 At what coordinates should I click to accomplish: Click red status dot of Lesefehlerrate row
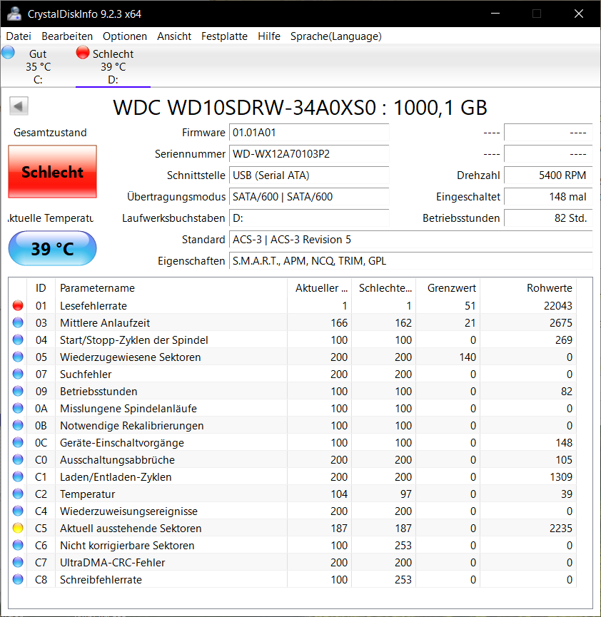(x=18, y=305)
